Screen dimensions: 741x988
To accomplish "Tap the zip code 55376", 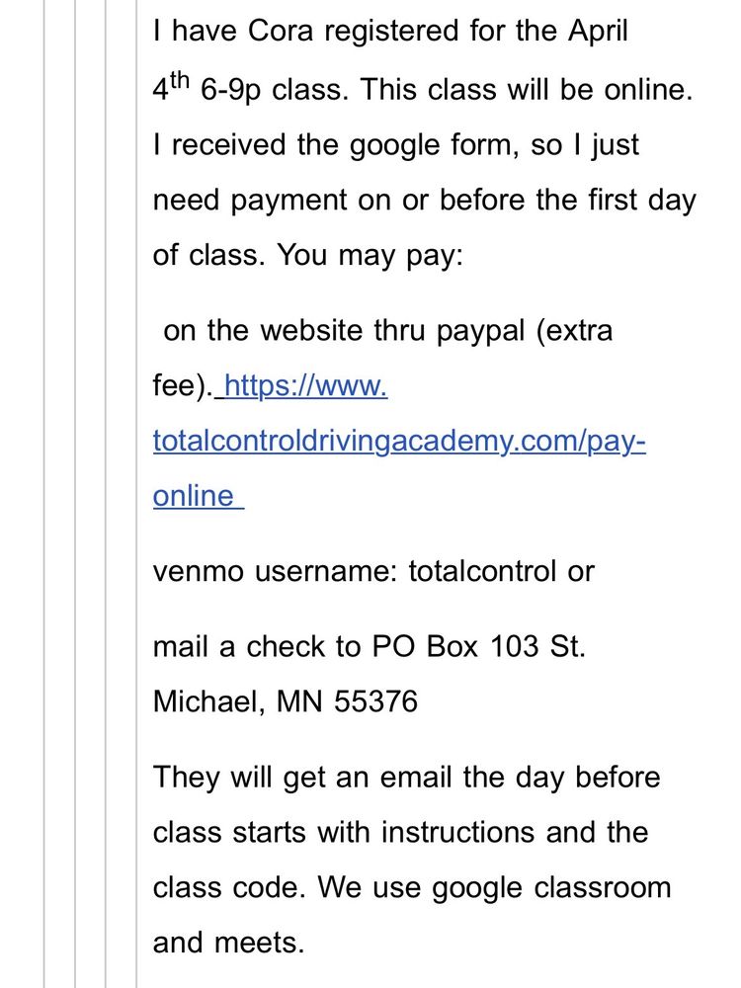I will click(x=375, y=701).
